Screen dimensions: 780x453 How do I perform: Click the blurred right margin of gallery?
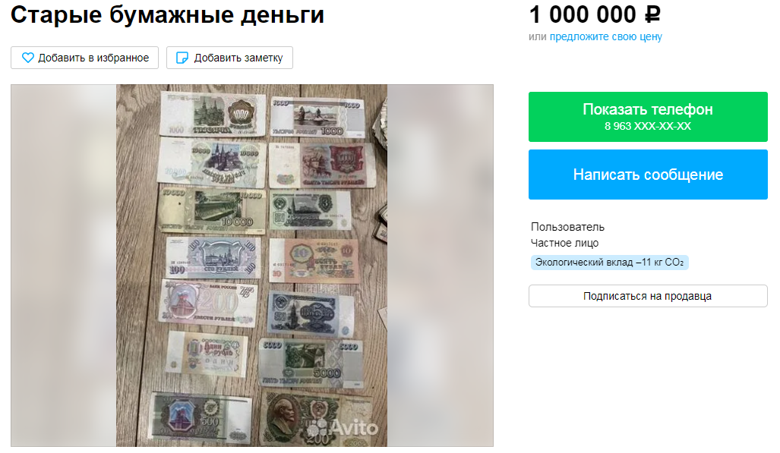tap(441, 266)
